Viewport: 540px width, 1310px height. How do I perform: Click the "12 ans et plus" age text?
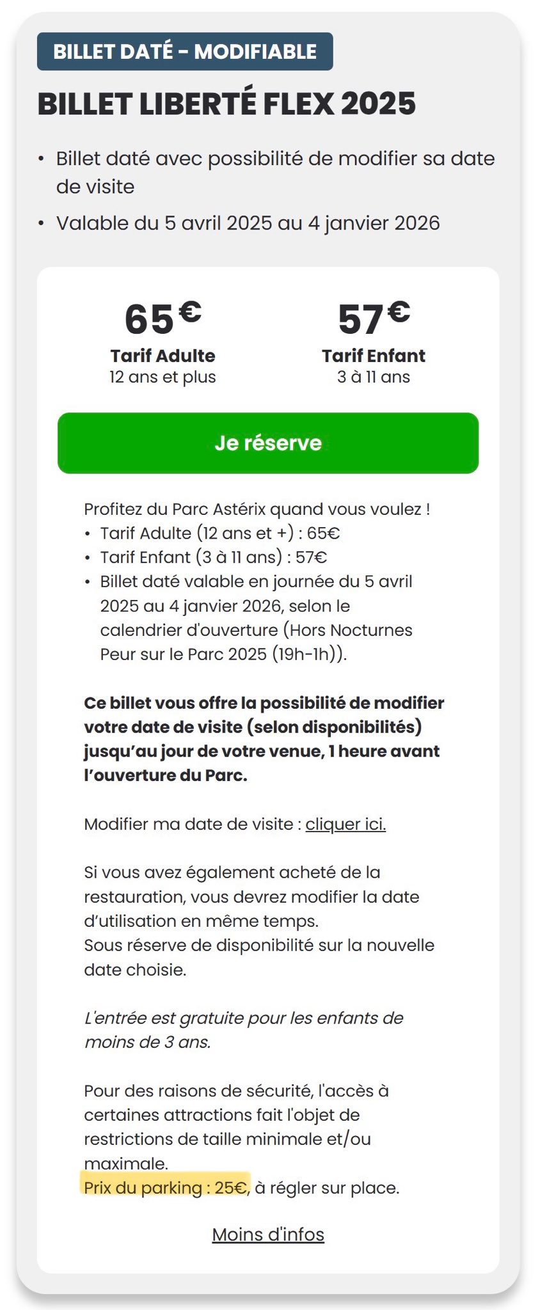pos(163,377)
